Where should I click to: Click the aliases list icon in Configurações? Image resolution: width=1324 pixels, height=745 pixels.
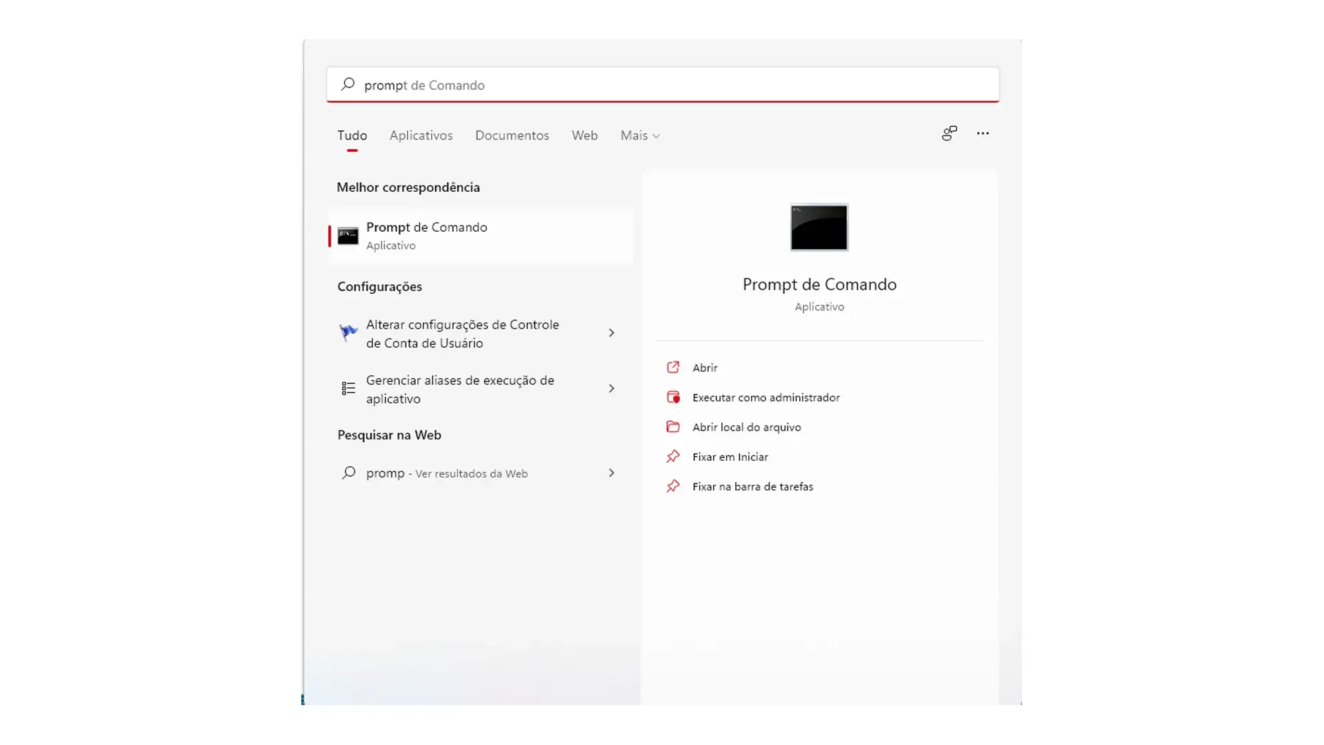(x=348, y=388)
